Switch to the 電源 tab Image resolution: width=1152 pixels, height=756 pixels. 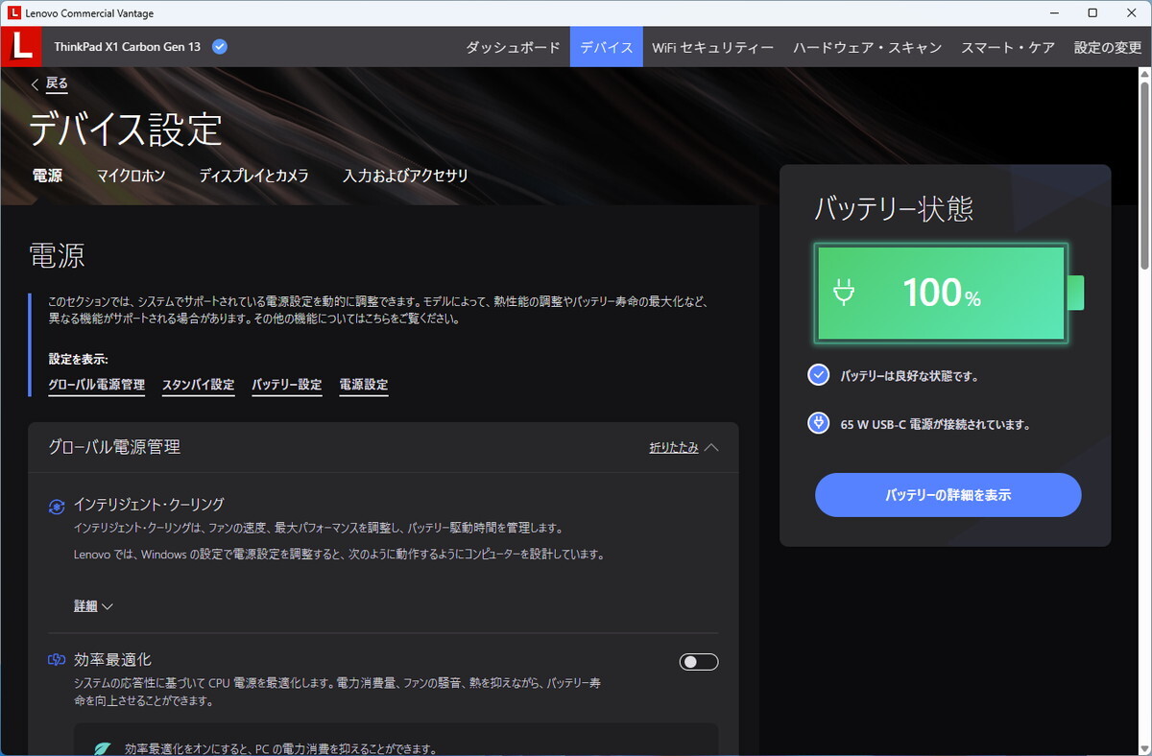coord(47,176)
